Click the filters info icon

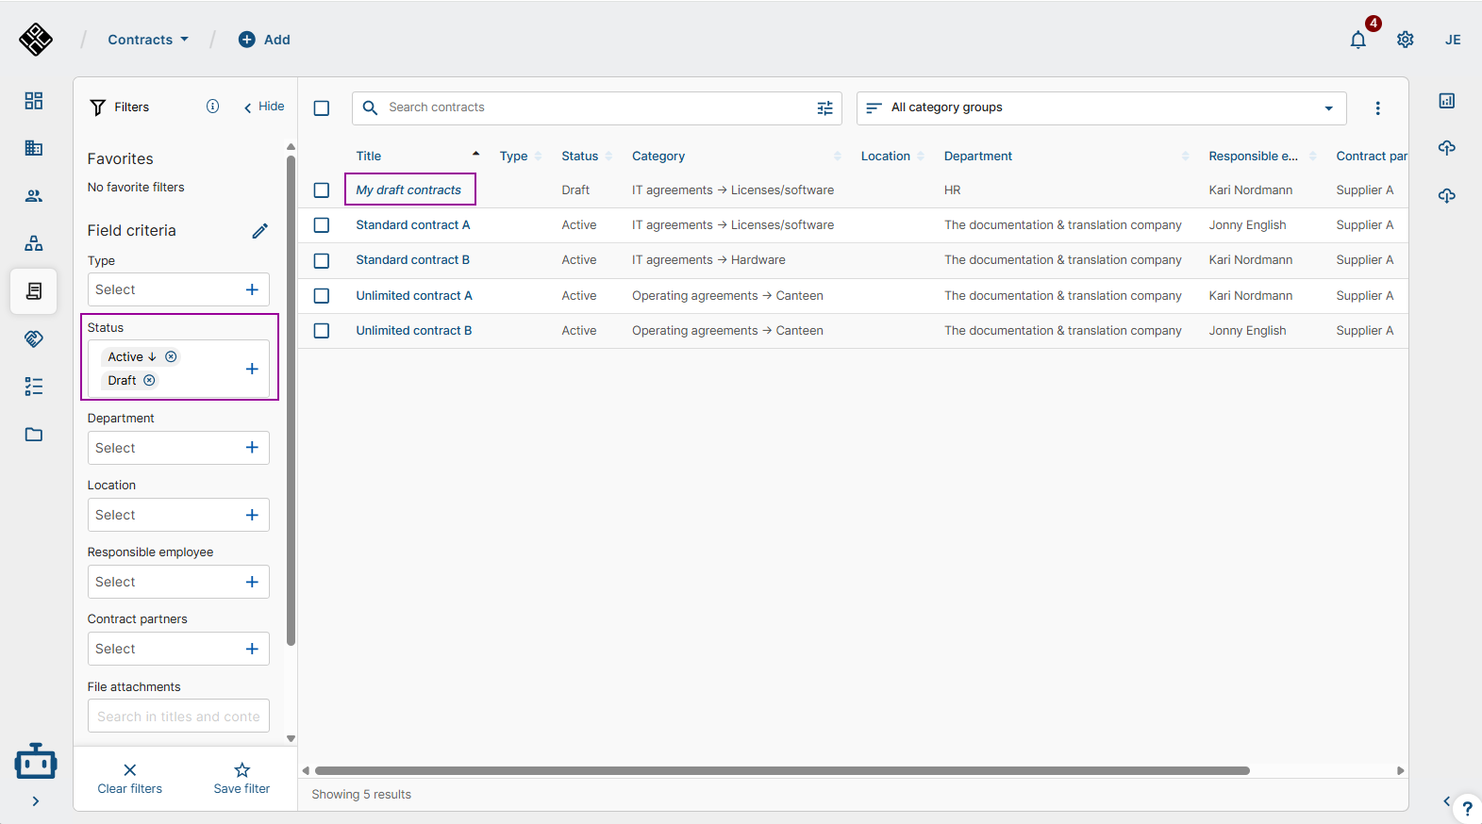pyautogui.click(x=213, y=107)
